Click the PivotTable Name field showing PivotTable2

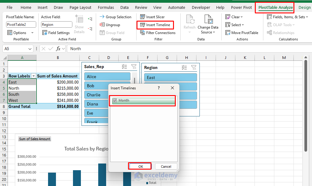pyautogui.click(x=21, y=24)
